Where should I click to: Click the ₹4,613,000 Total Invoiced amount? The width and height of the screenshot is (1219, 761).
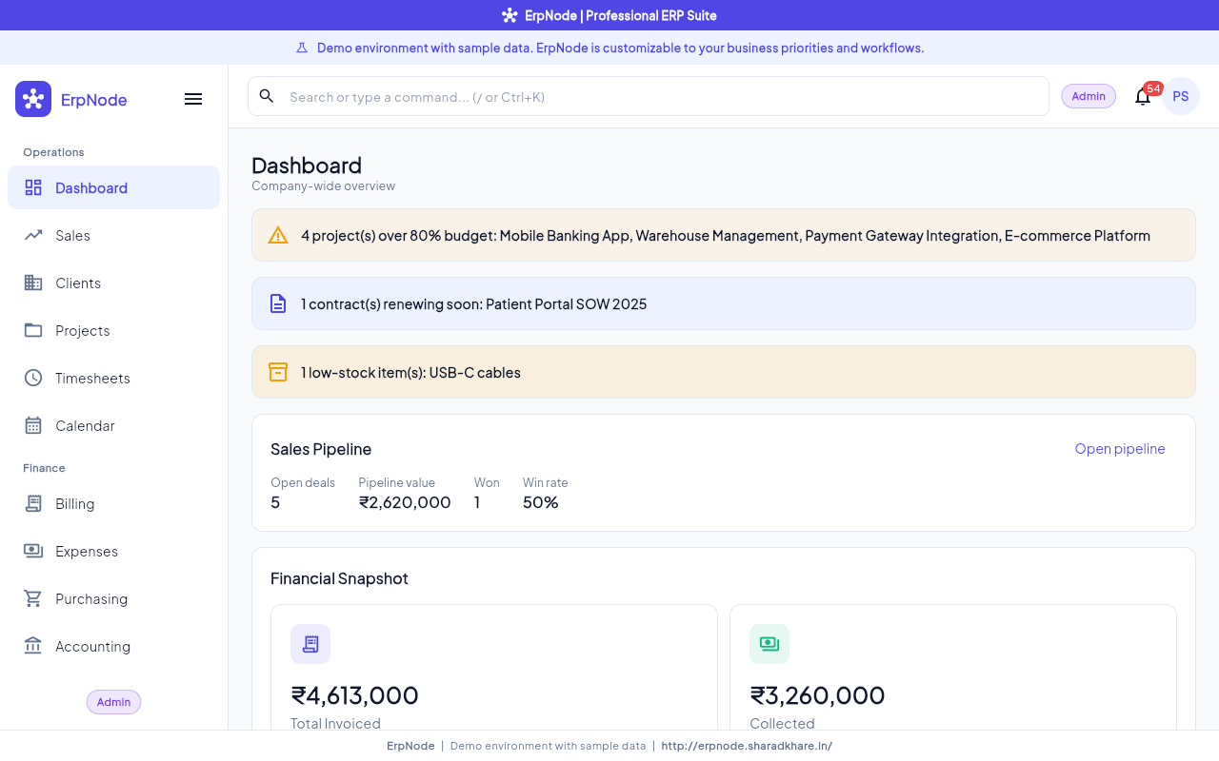click(x=354, y=695)
